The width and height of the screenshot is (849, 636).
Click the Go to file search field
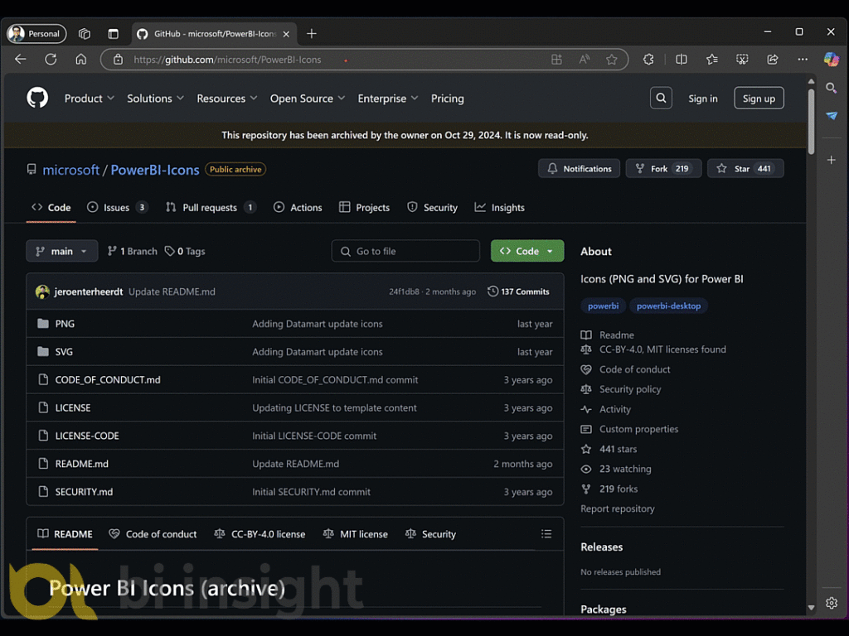[x=405, y=251]
